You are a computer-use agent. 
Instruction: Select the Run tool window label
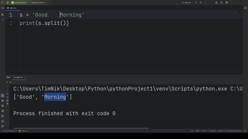(x=9, y=77)
